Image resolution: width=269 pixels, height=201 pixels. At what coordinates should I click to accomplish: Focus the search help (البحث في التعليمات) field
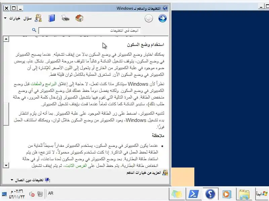click(x=90, y=30)
